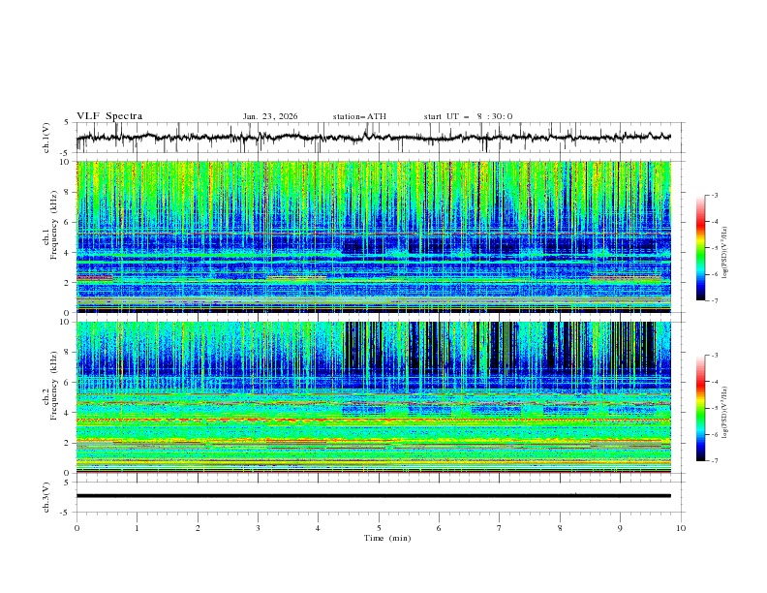This screenshot has height=593, width=767.
Task: Click the 'start UT = 8:30:0' label
Action: point(468,116)
